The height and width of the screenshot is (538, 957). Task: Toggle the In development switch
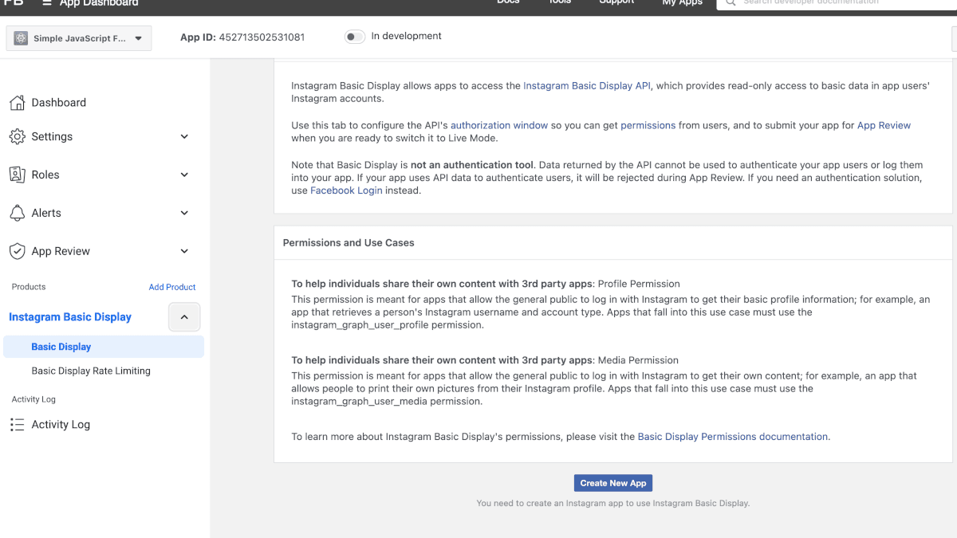coord(355,37)
